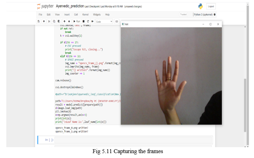254x158 pixels.
Task: Rename notebook via Ayervedic_prediction title
Action: click(70, 6)
